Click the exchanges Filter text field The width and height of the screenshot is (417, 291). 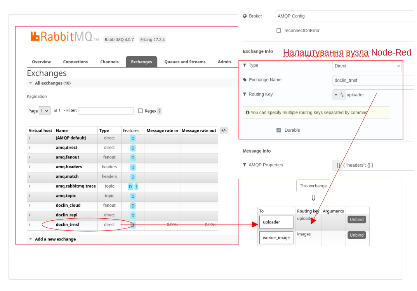click(x=106, y=111)
